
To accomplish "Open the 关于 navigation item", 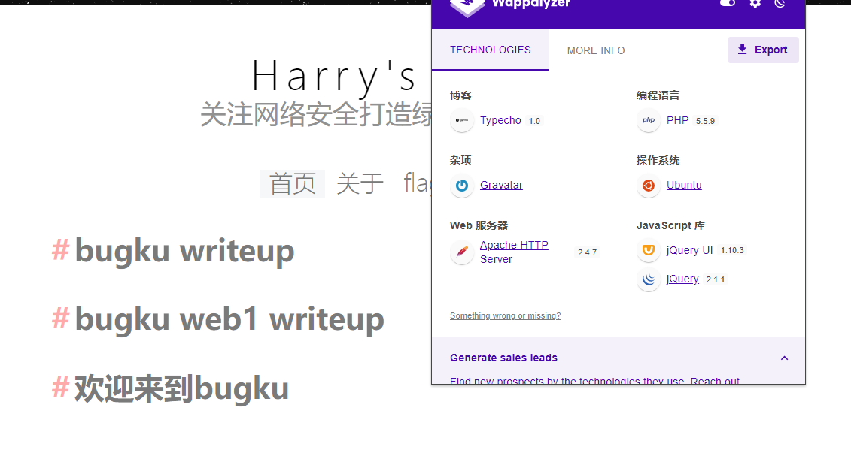I will coord(360,183).
